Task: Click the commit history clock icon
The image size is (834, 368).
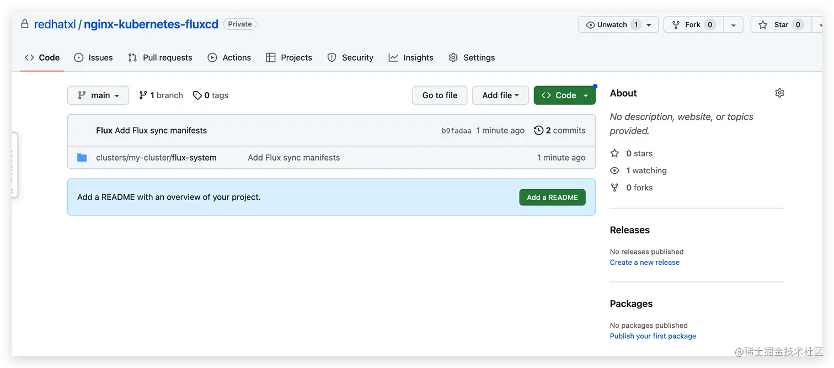Action: (x=539, y=131)
